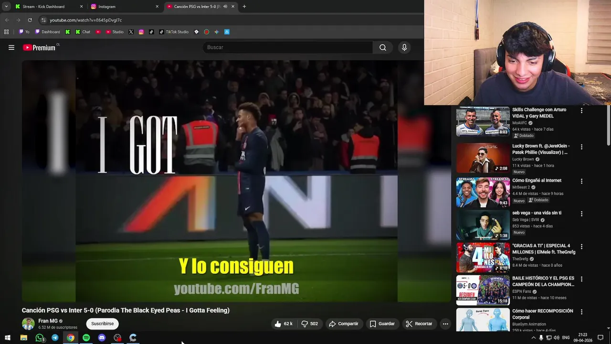Viewport: 611px width, 344px height.
Task: Switch to the Instagram tab
Action: coord(124,7)
